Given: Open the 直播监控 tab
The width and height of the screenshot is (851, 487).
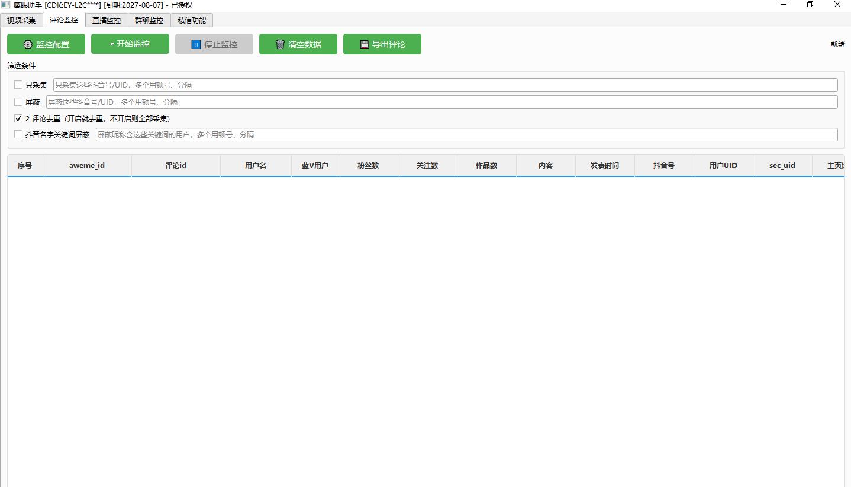Looking at the screenshot, I should click(x=107, y=20).
